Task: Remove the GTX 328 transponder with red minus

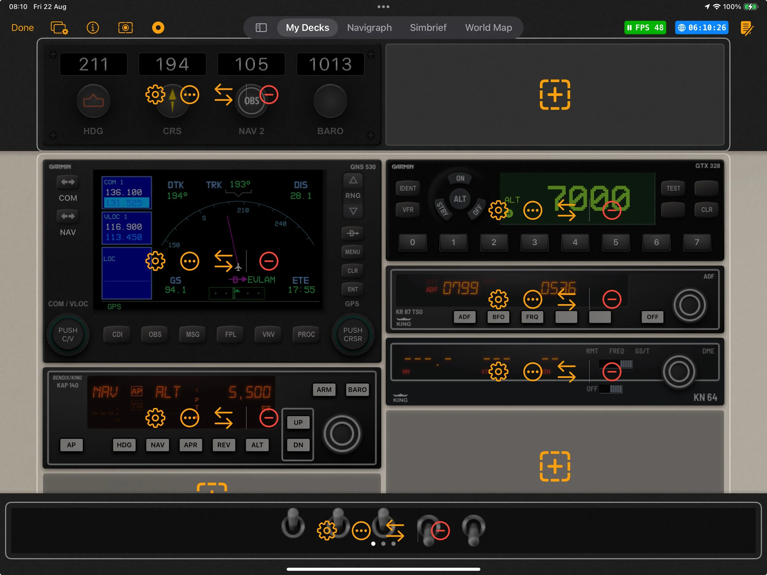Action: coord(612,210)
